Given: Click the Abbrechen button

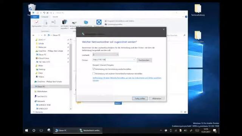Looking at the screenshot, I should [157, 98].
